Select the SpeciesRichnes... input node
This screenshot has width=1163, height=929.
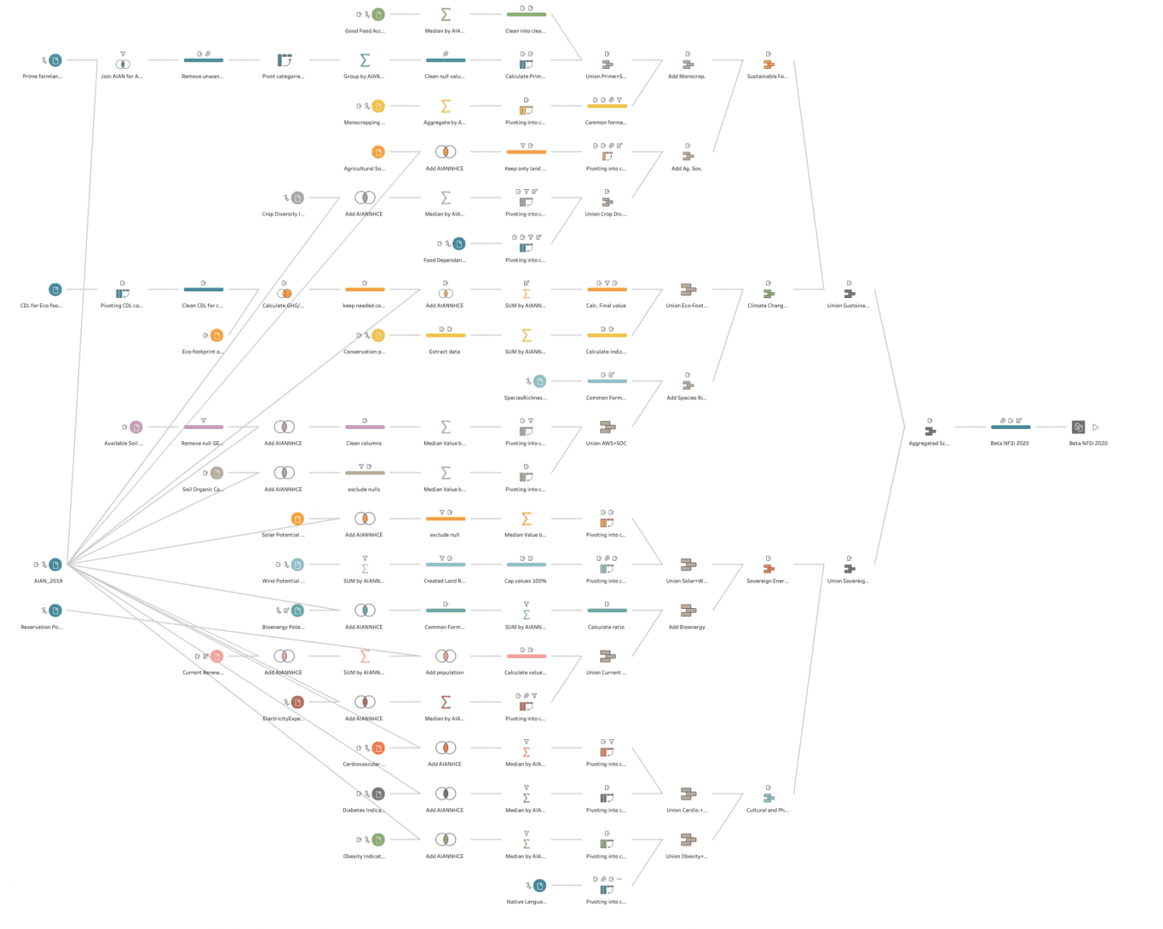tap(539, 381)
